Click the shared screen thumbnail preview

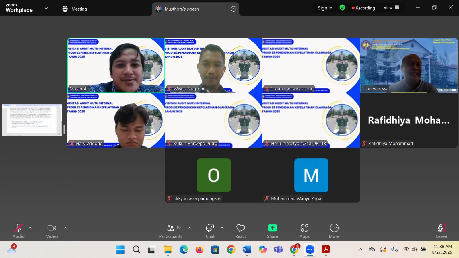tap(32, 120)
